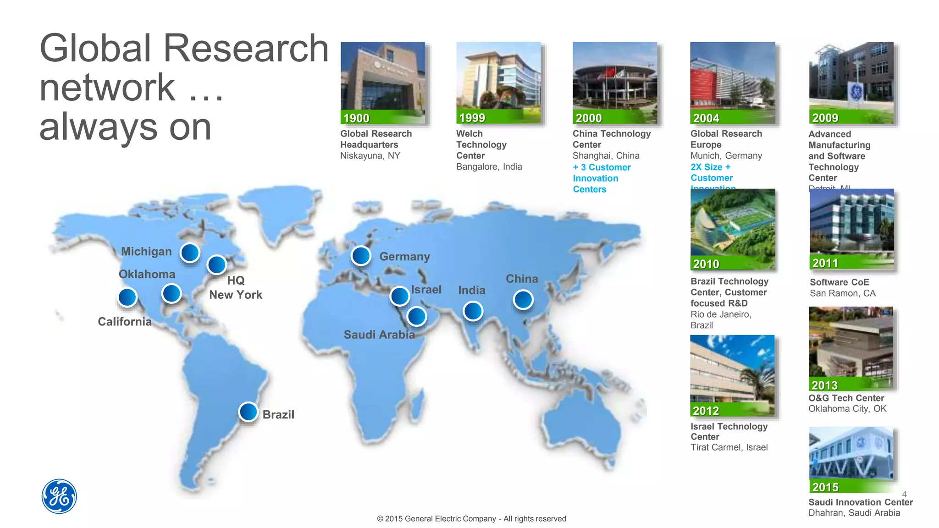Screen dimensions: 939x528
Task: Select the Israel map marker dot
Action: [x=399, y=296]
